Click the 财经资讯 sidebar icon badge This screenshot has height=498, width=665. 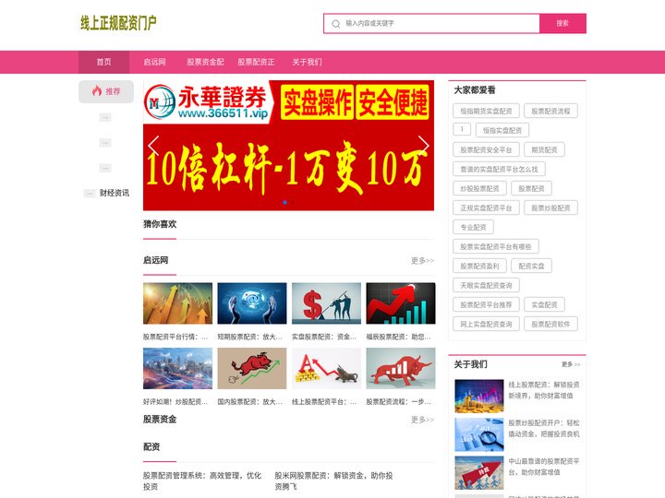(90, 194)
